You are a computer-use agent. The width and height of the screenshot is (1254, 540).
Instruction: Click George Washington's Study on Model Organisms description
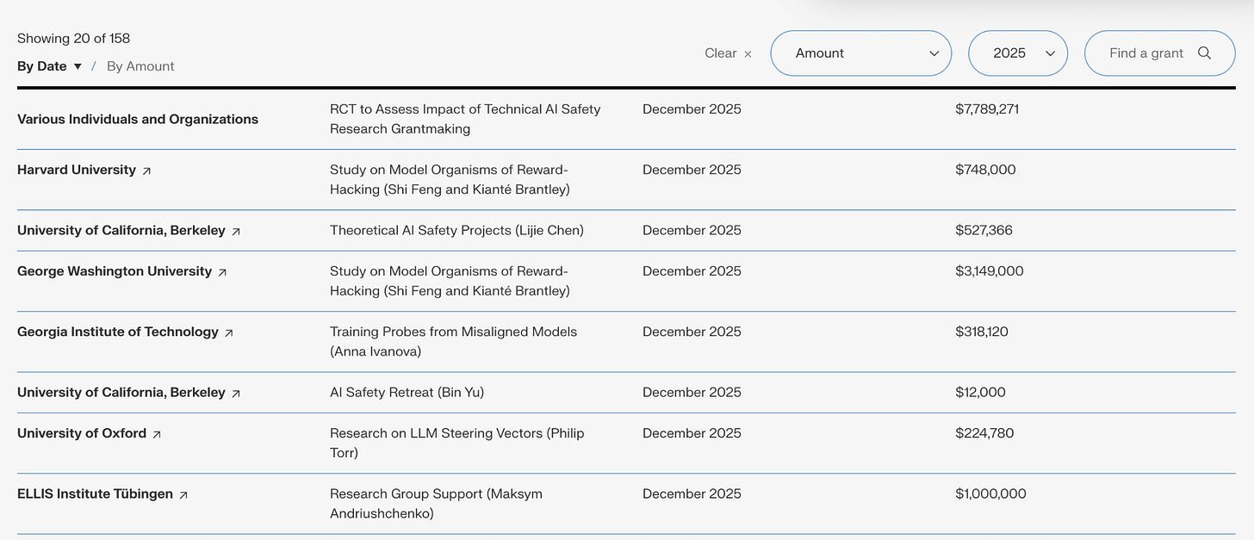coord(450,281)
